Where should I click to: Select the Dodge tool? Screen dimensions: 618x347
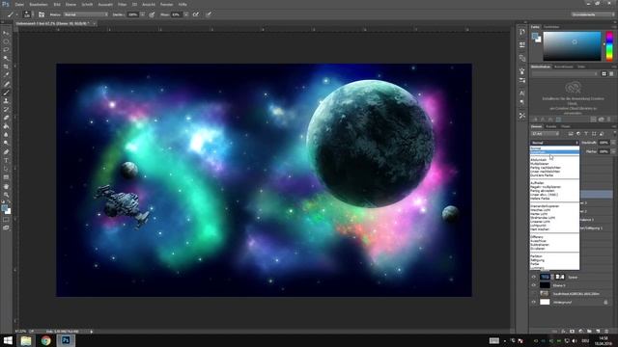[x=6, y=144]
